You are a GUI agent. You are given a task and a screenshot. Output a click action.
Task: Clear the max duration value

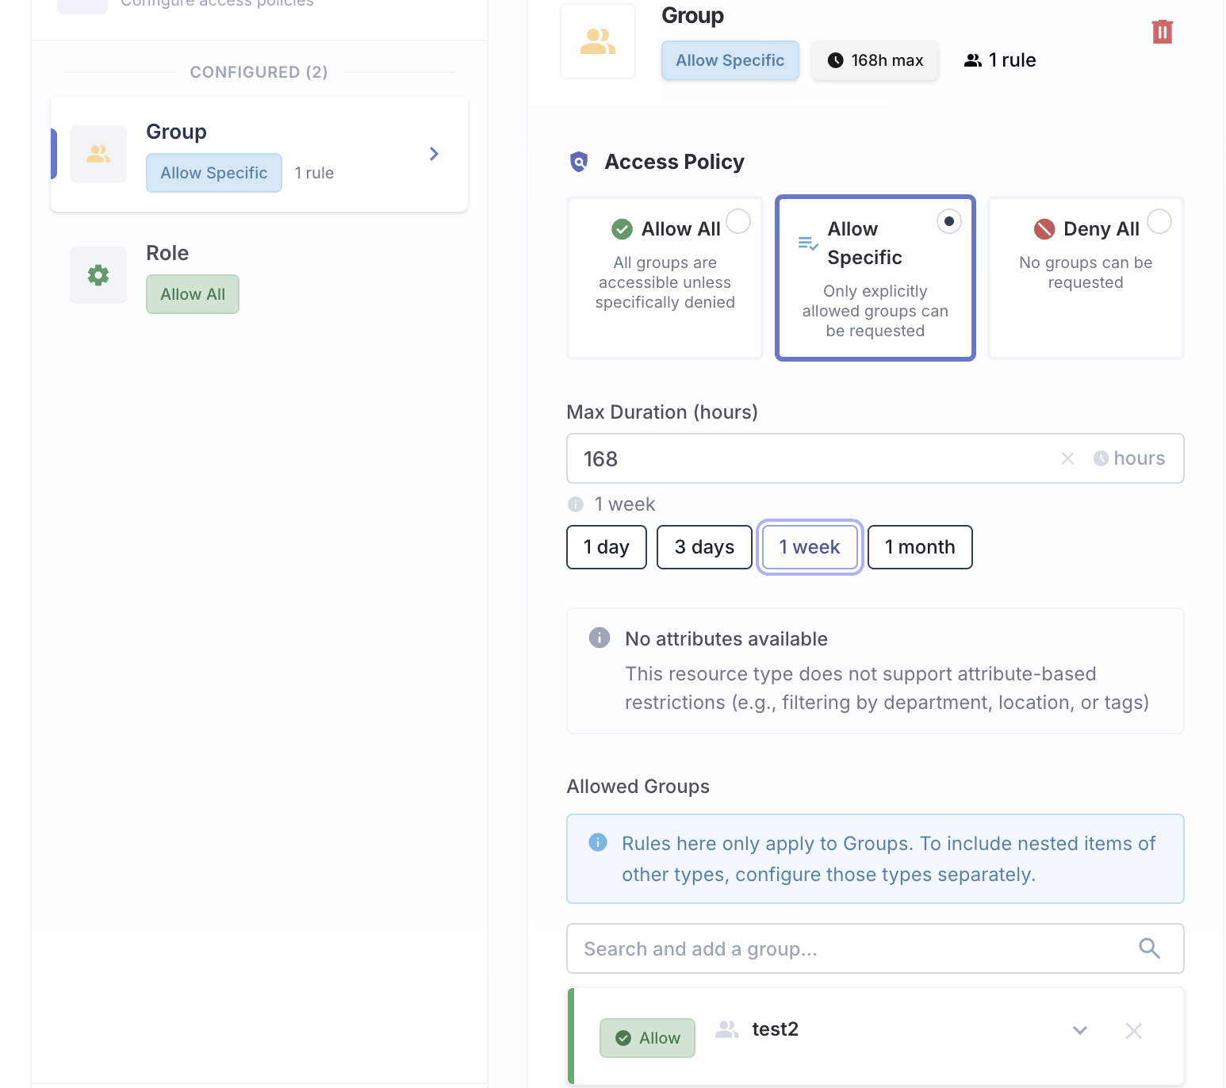tap(1067, 458)
